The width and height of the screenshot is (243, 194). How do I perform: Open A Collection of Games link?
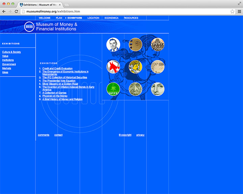pyautogui.click(x=54, y=93)
